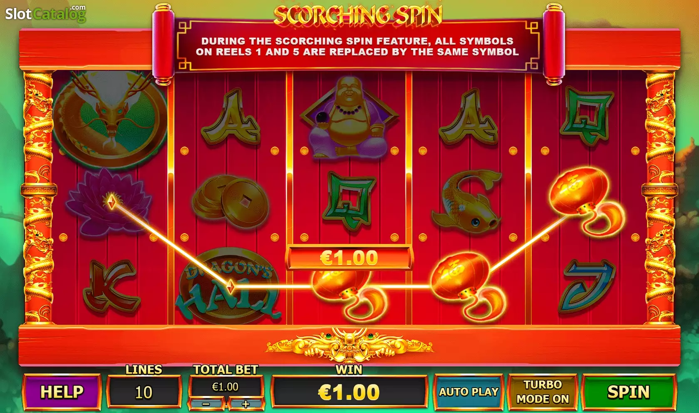The height and width of the screenshot is (413, 699).
Task: Click the Scorching Spin feature banner
Action: coord(358,46)
